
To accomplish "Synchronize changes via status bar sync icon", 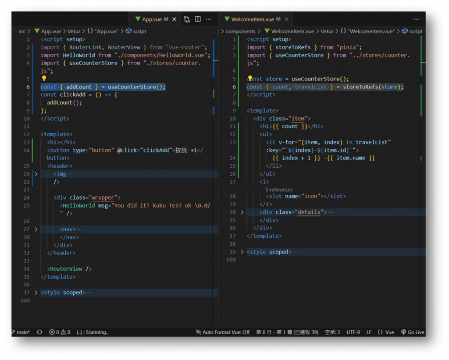I will coord(39,332).
